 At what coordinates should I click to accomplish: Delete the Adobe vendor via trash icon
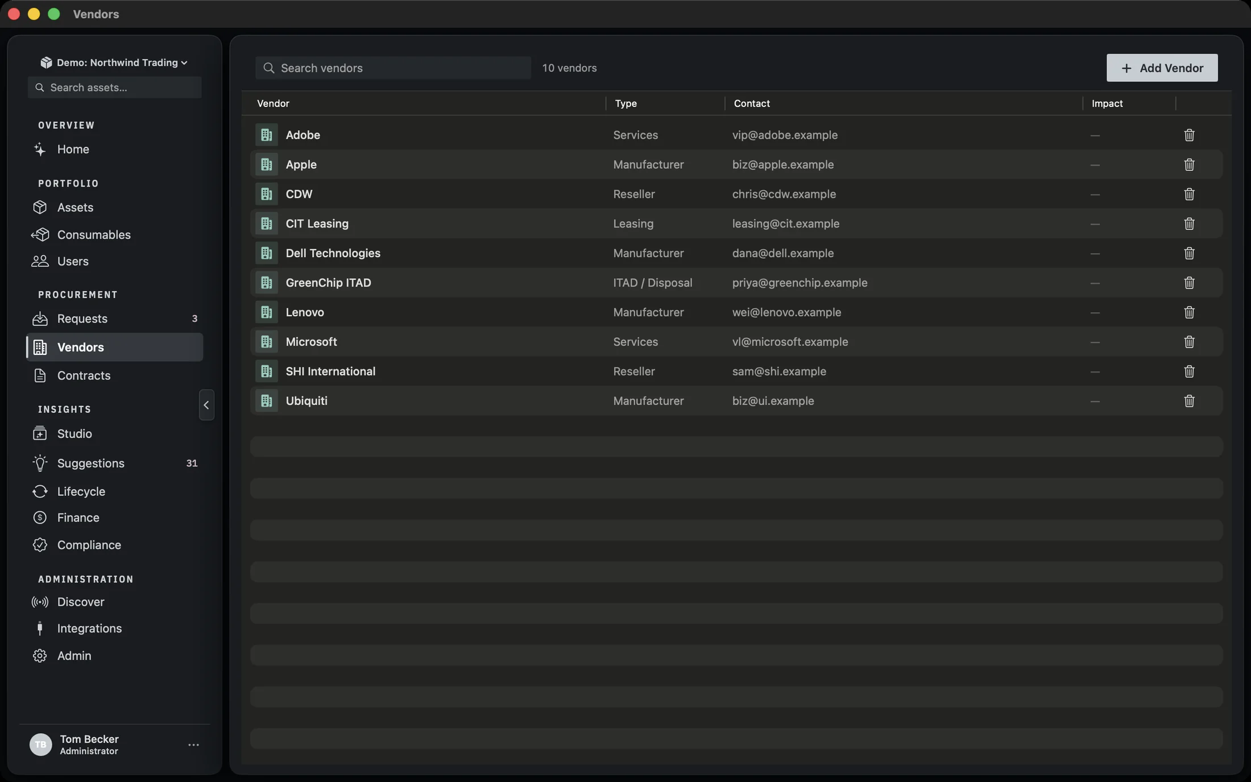(x=1189, y=135)
